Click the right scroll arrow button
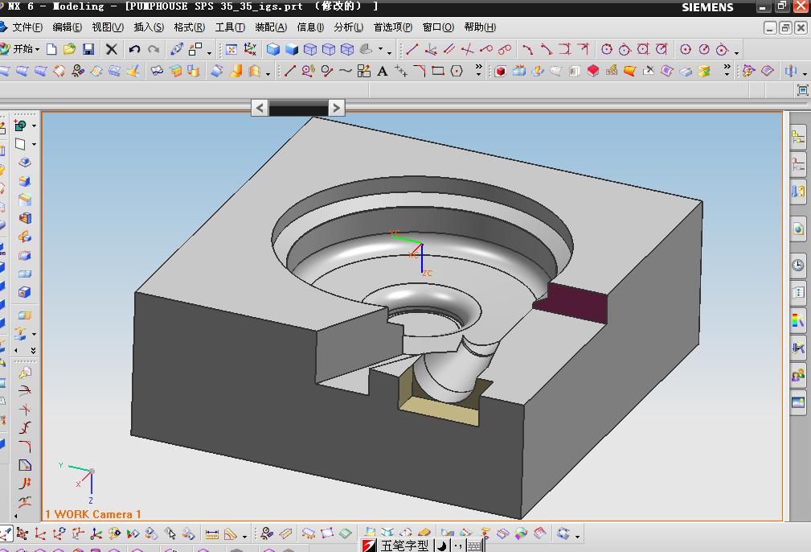This screenshot has width=811, height=552. (x=337, y=108)
